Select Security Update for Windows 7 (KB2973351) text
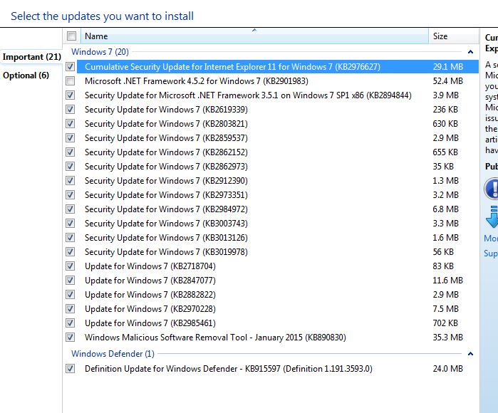 click(166, 195)
